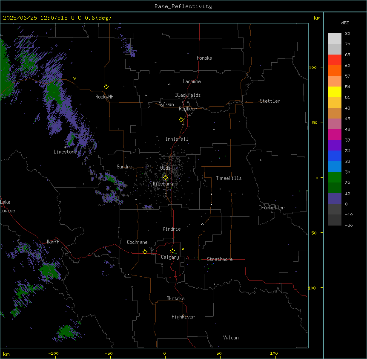Click the HighRiver label

[x=183, y=317]
